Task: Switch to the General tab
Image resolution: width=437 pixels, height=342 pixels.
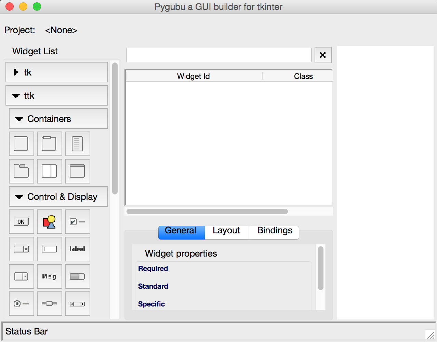Action: (x=182, y=232)
